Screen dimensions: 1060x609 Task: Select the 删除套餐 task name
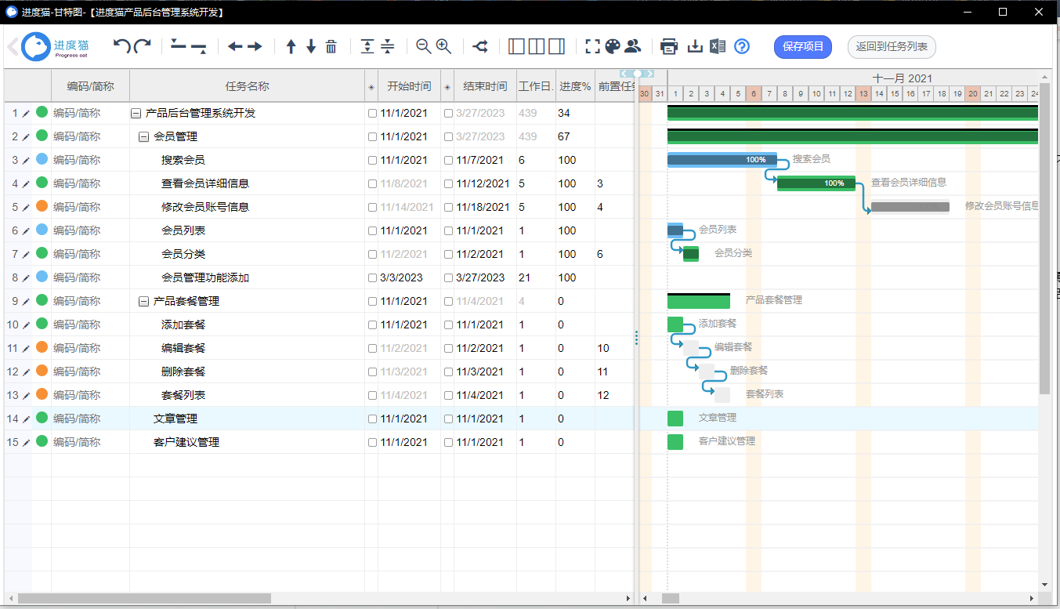[x=183, y=372]
